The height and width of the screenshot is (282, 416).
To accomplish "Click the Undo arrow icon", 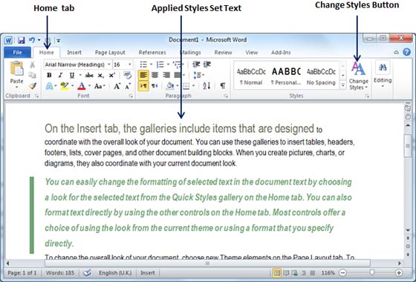I will coord(32,40).
